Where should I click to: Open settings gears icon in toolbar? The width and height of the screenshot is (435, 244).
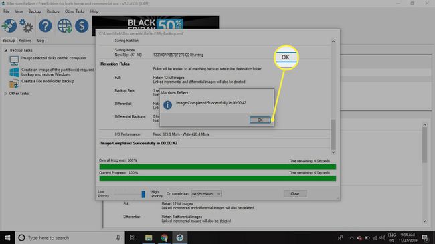point(26,26)
